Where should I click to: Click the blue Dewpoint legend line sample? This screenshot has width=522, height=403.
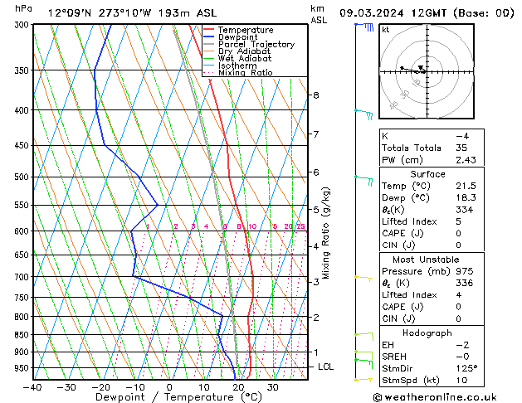(208, 37)
